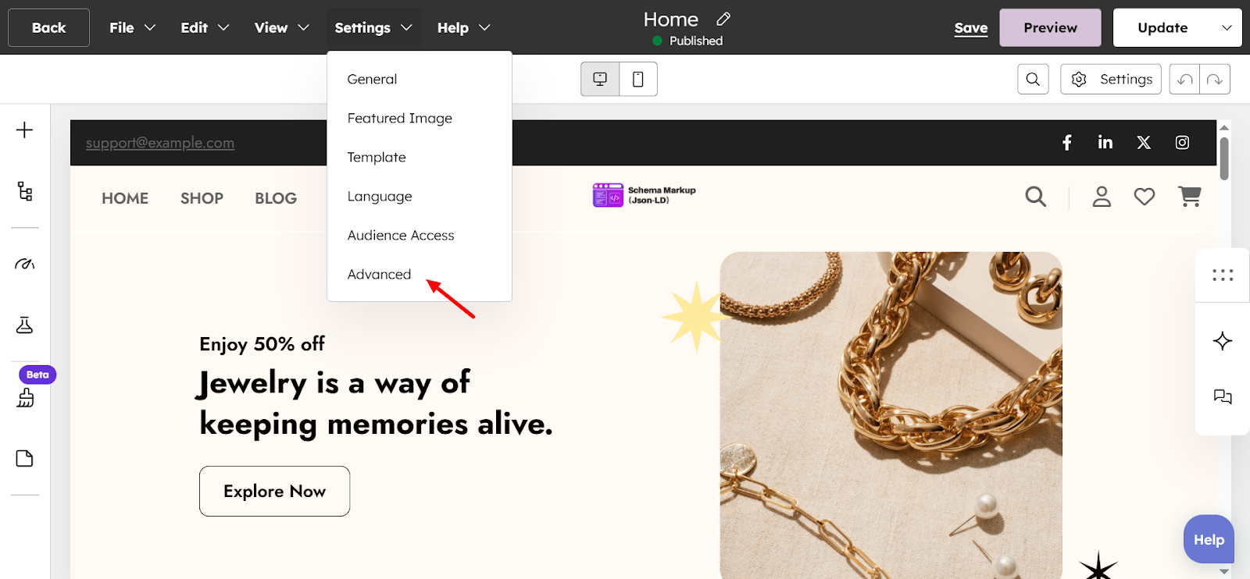Click the Save link
1250x579 pixels.
(970, 28)
